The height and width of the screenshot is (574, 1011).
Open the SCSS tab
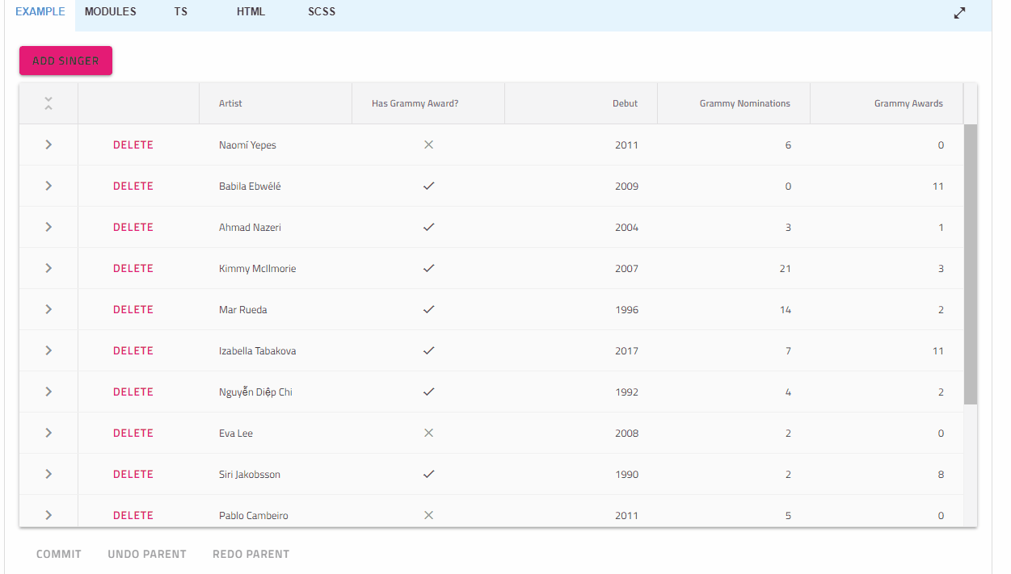tap(321, 11)
